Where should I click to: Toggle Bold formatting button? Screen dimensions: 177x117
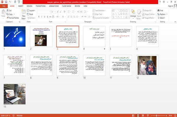tap(39, 17)
